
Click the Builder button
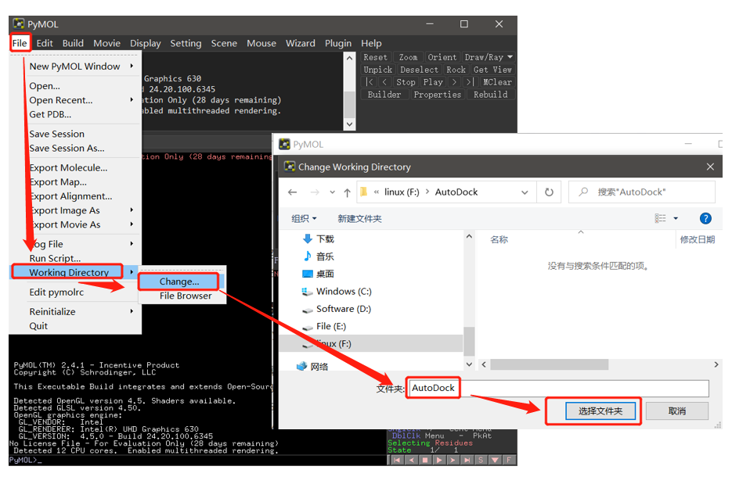click(x=384, y=95)
